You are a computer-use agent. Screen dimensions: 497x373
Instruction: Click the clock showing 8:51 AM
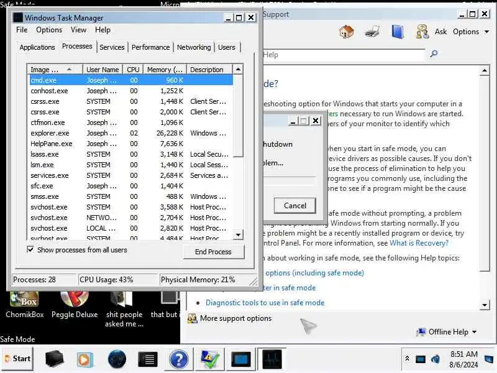(463, 354)
